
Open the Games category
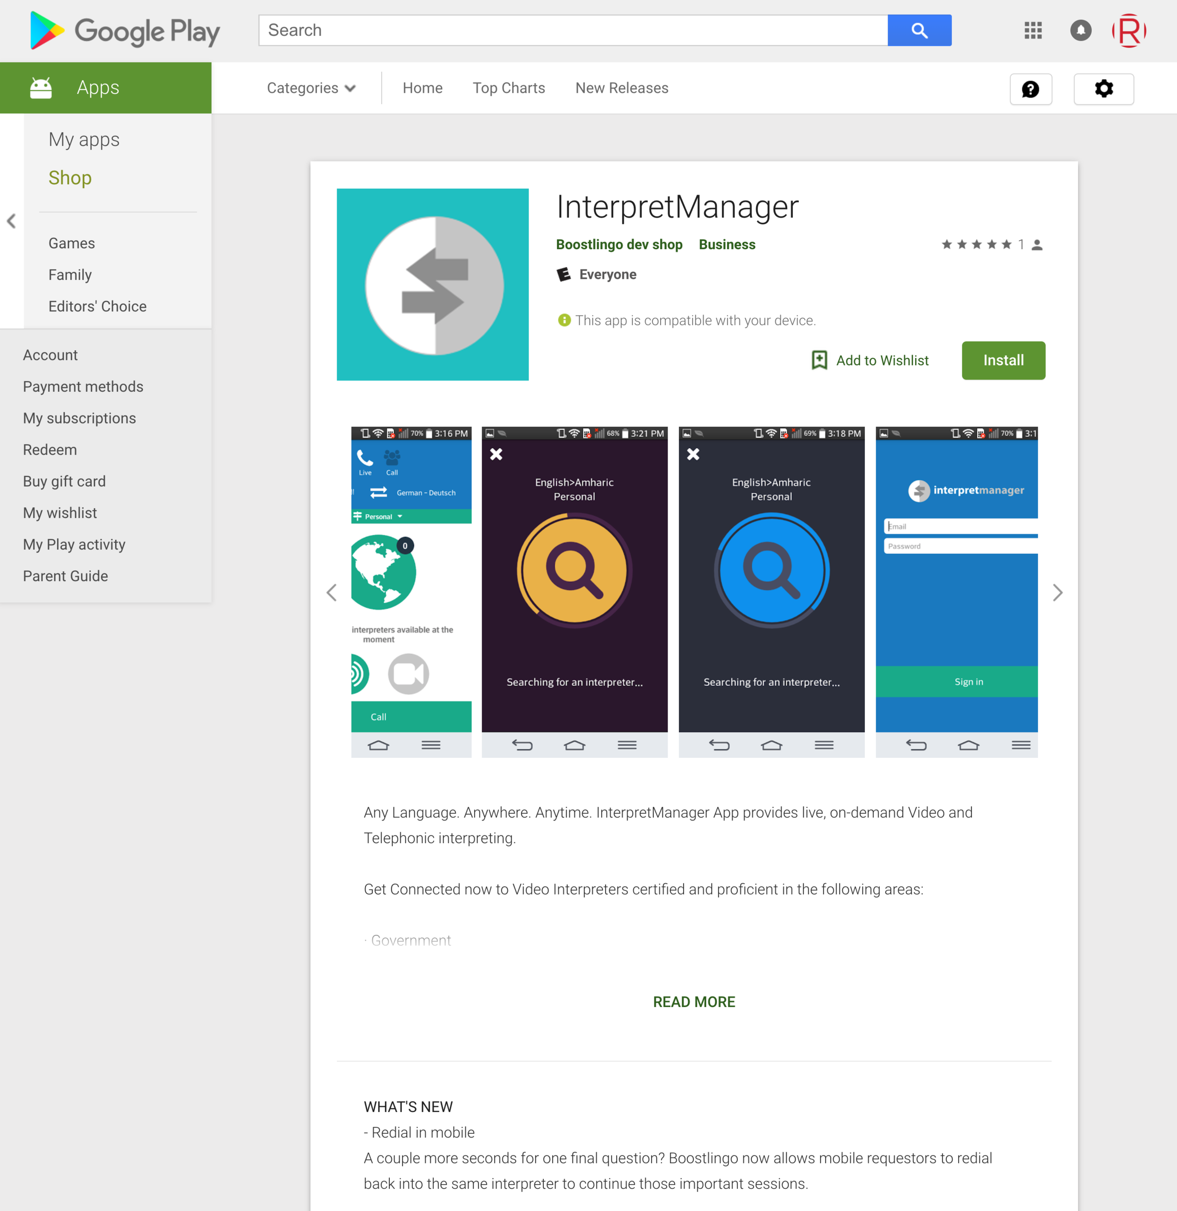72,243
